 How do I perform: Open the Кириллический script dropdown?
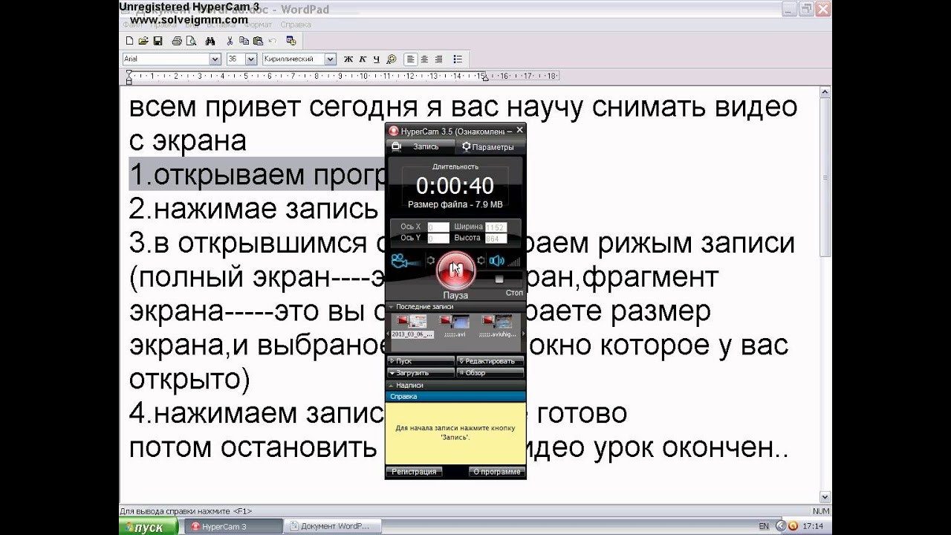[331, 59]
